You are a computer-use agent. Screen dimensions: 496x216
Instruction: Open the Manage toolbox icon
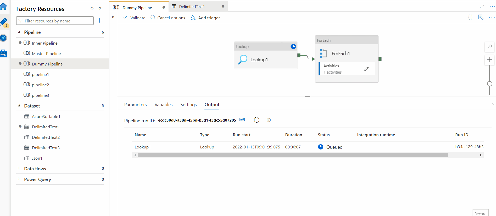(x=4, y=53)
